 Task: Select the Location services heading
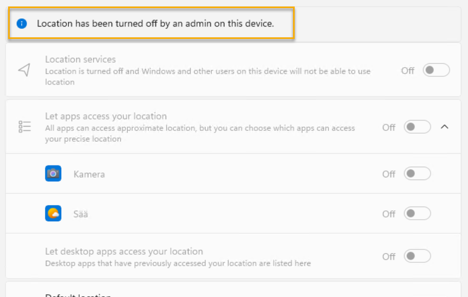[80, 60]
